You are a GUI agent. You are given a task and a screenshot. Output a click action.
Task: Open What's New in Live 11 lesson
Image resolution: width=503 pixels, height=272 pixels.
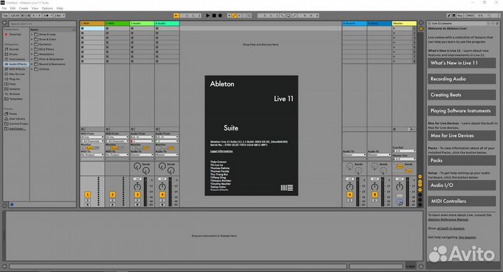(462, 63)
